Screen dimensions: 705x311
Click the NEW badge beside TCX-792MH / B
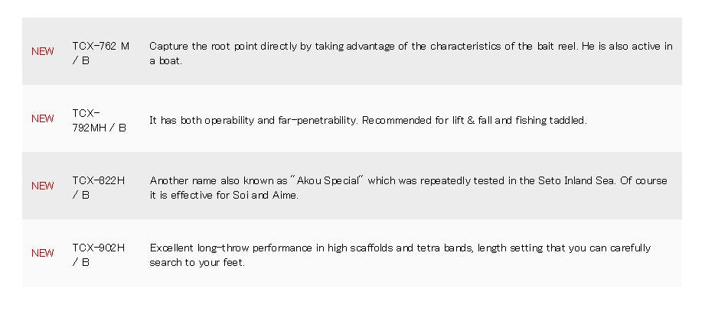click(43, 118)
